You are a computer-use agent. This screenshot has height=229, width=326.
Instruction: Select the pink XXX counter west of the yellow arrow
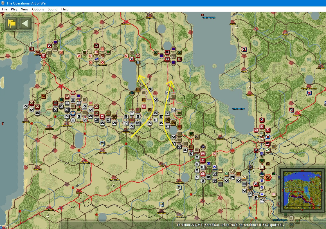(x=144, y=107)
